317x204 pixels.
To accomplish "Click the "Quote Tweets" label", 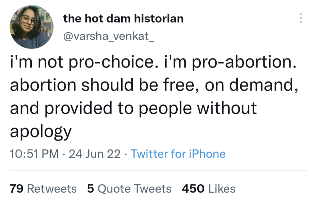I will pos(134,188).
